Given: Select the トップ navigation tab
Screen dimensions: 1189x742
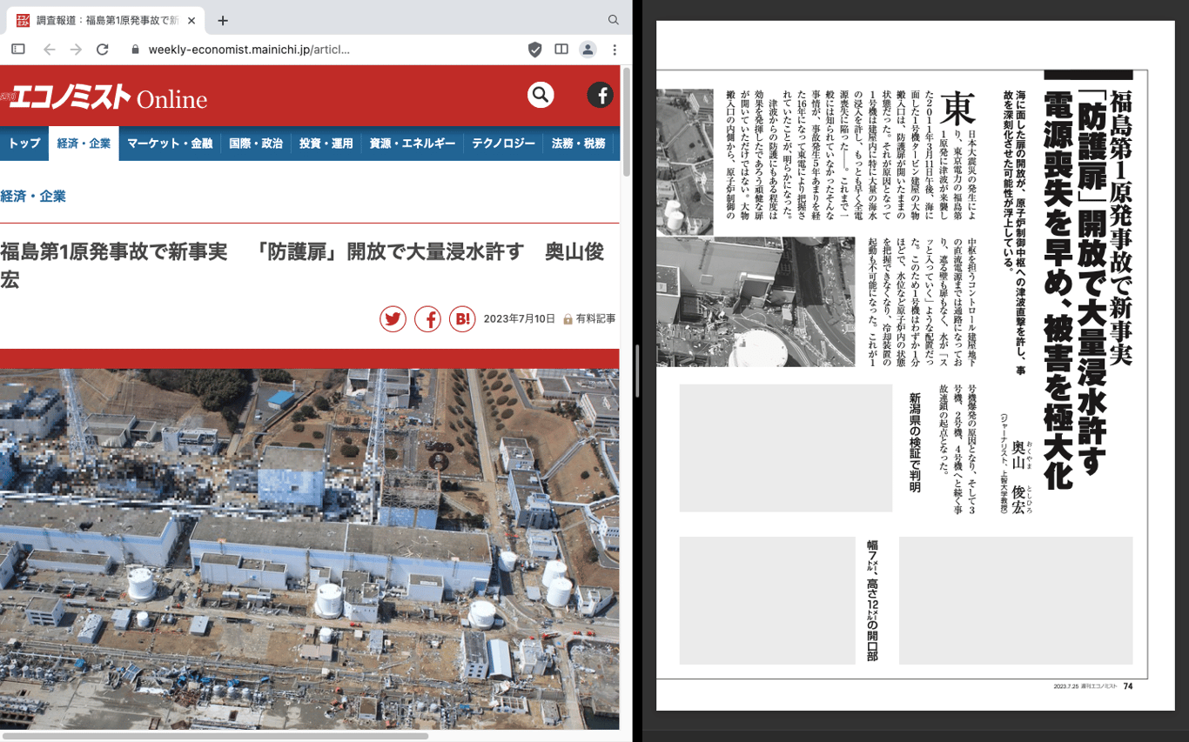Looking at the screenshot, I should [24, 144].
